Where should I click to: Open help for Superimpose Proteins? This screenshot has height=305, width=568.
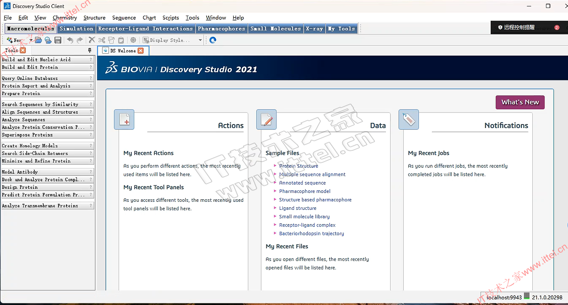point(91,135)
